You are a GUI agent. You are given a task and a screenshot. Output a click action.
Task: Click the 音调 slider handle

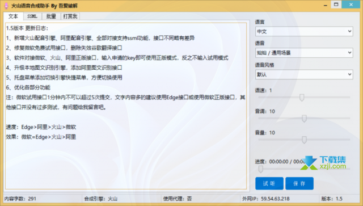click(304, 119)
